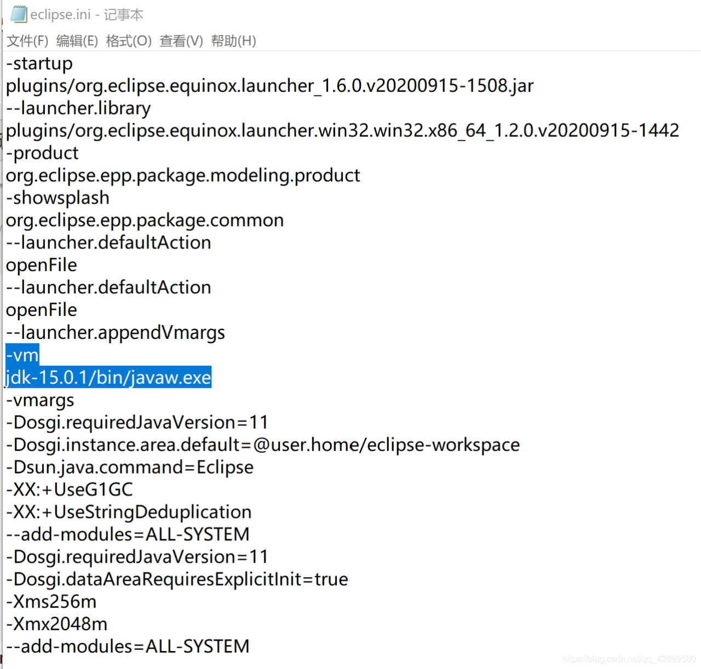This screenshot has height=669, width=701.
Task: Click the win32.win32.x86_64_1.2.0 plugin line
Action: tap(343, 131)
